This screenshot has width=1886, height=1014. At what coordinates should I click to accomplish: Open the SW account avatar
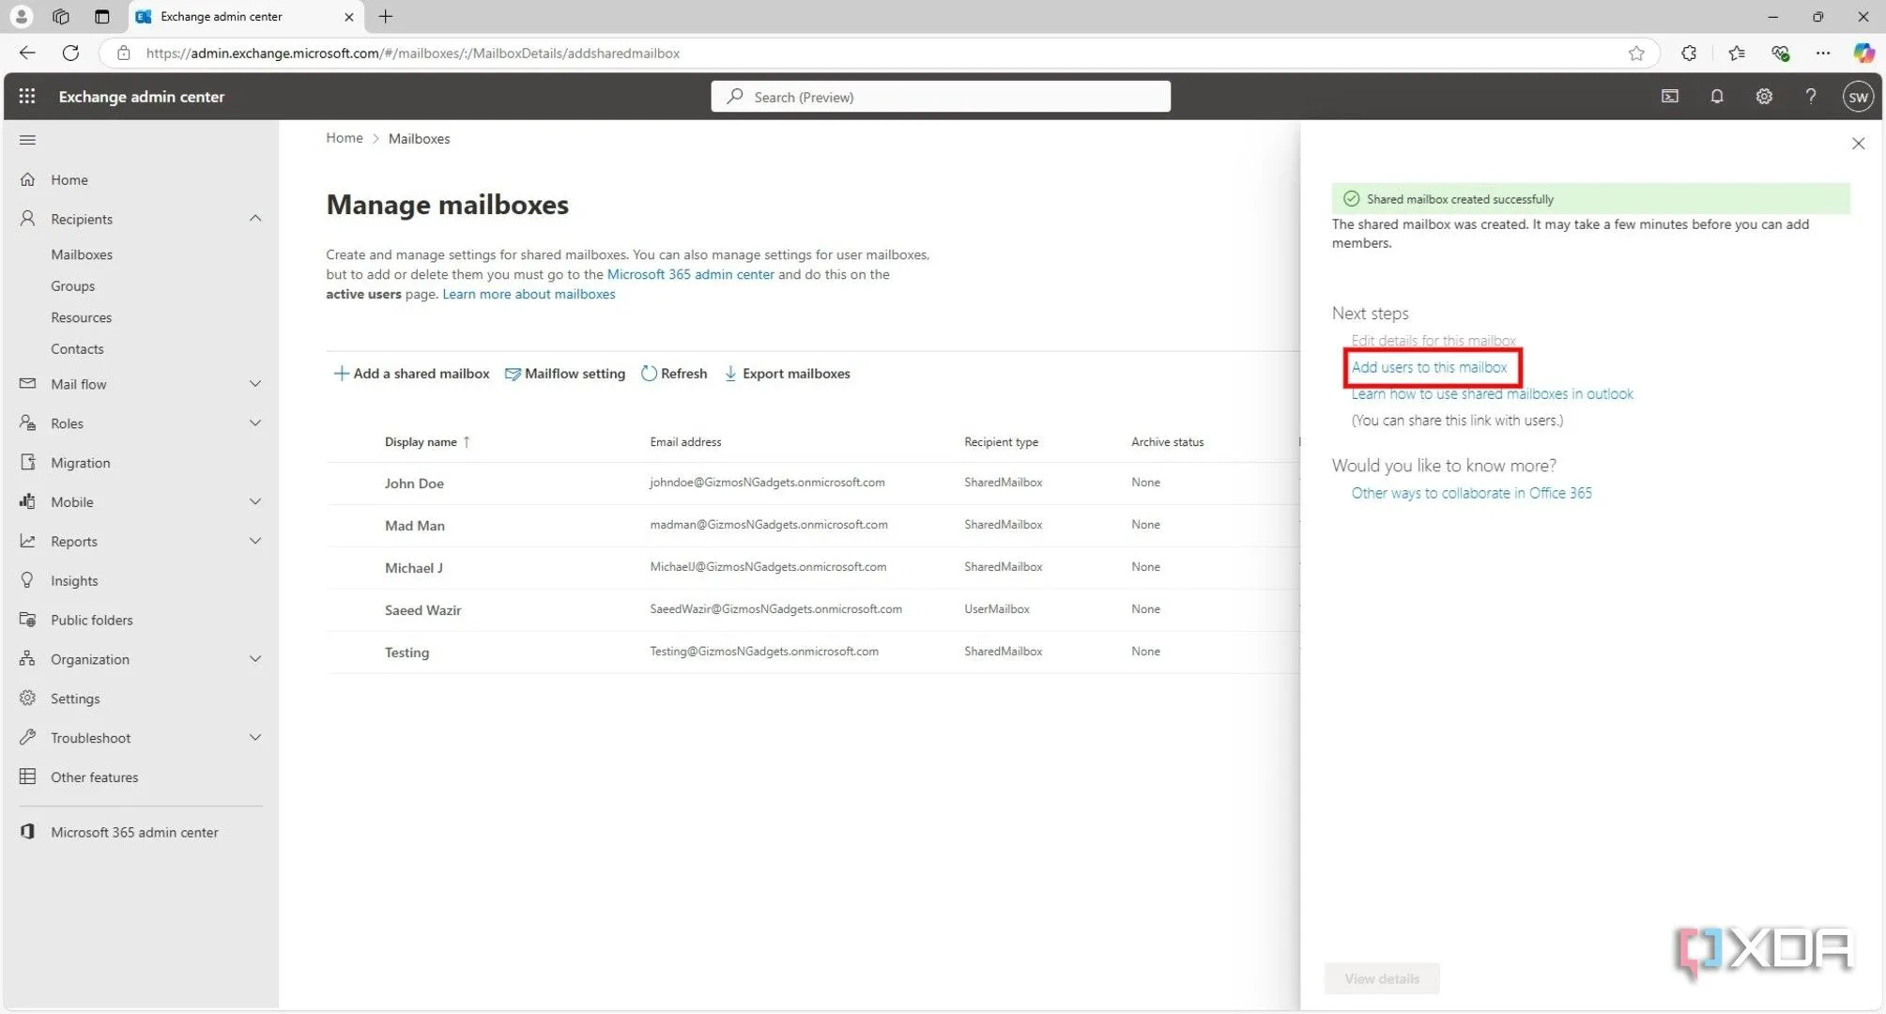click(x=1858, y=97)
